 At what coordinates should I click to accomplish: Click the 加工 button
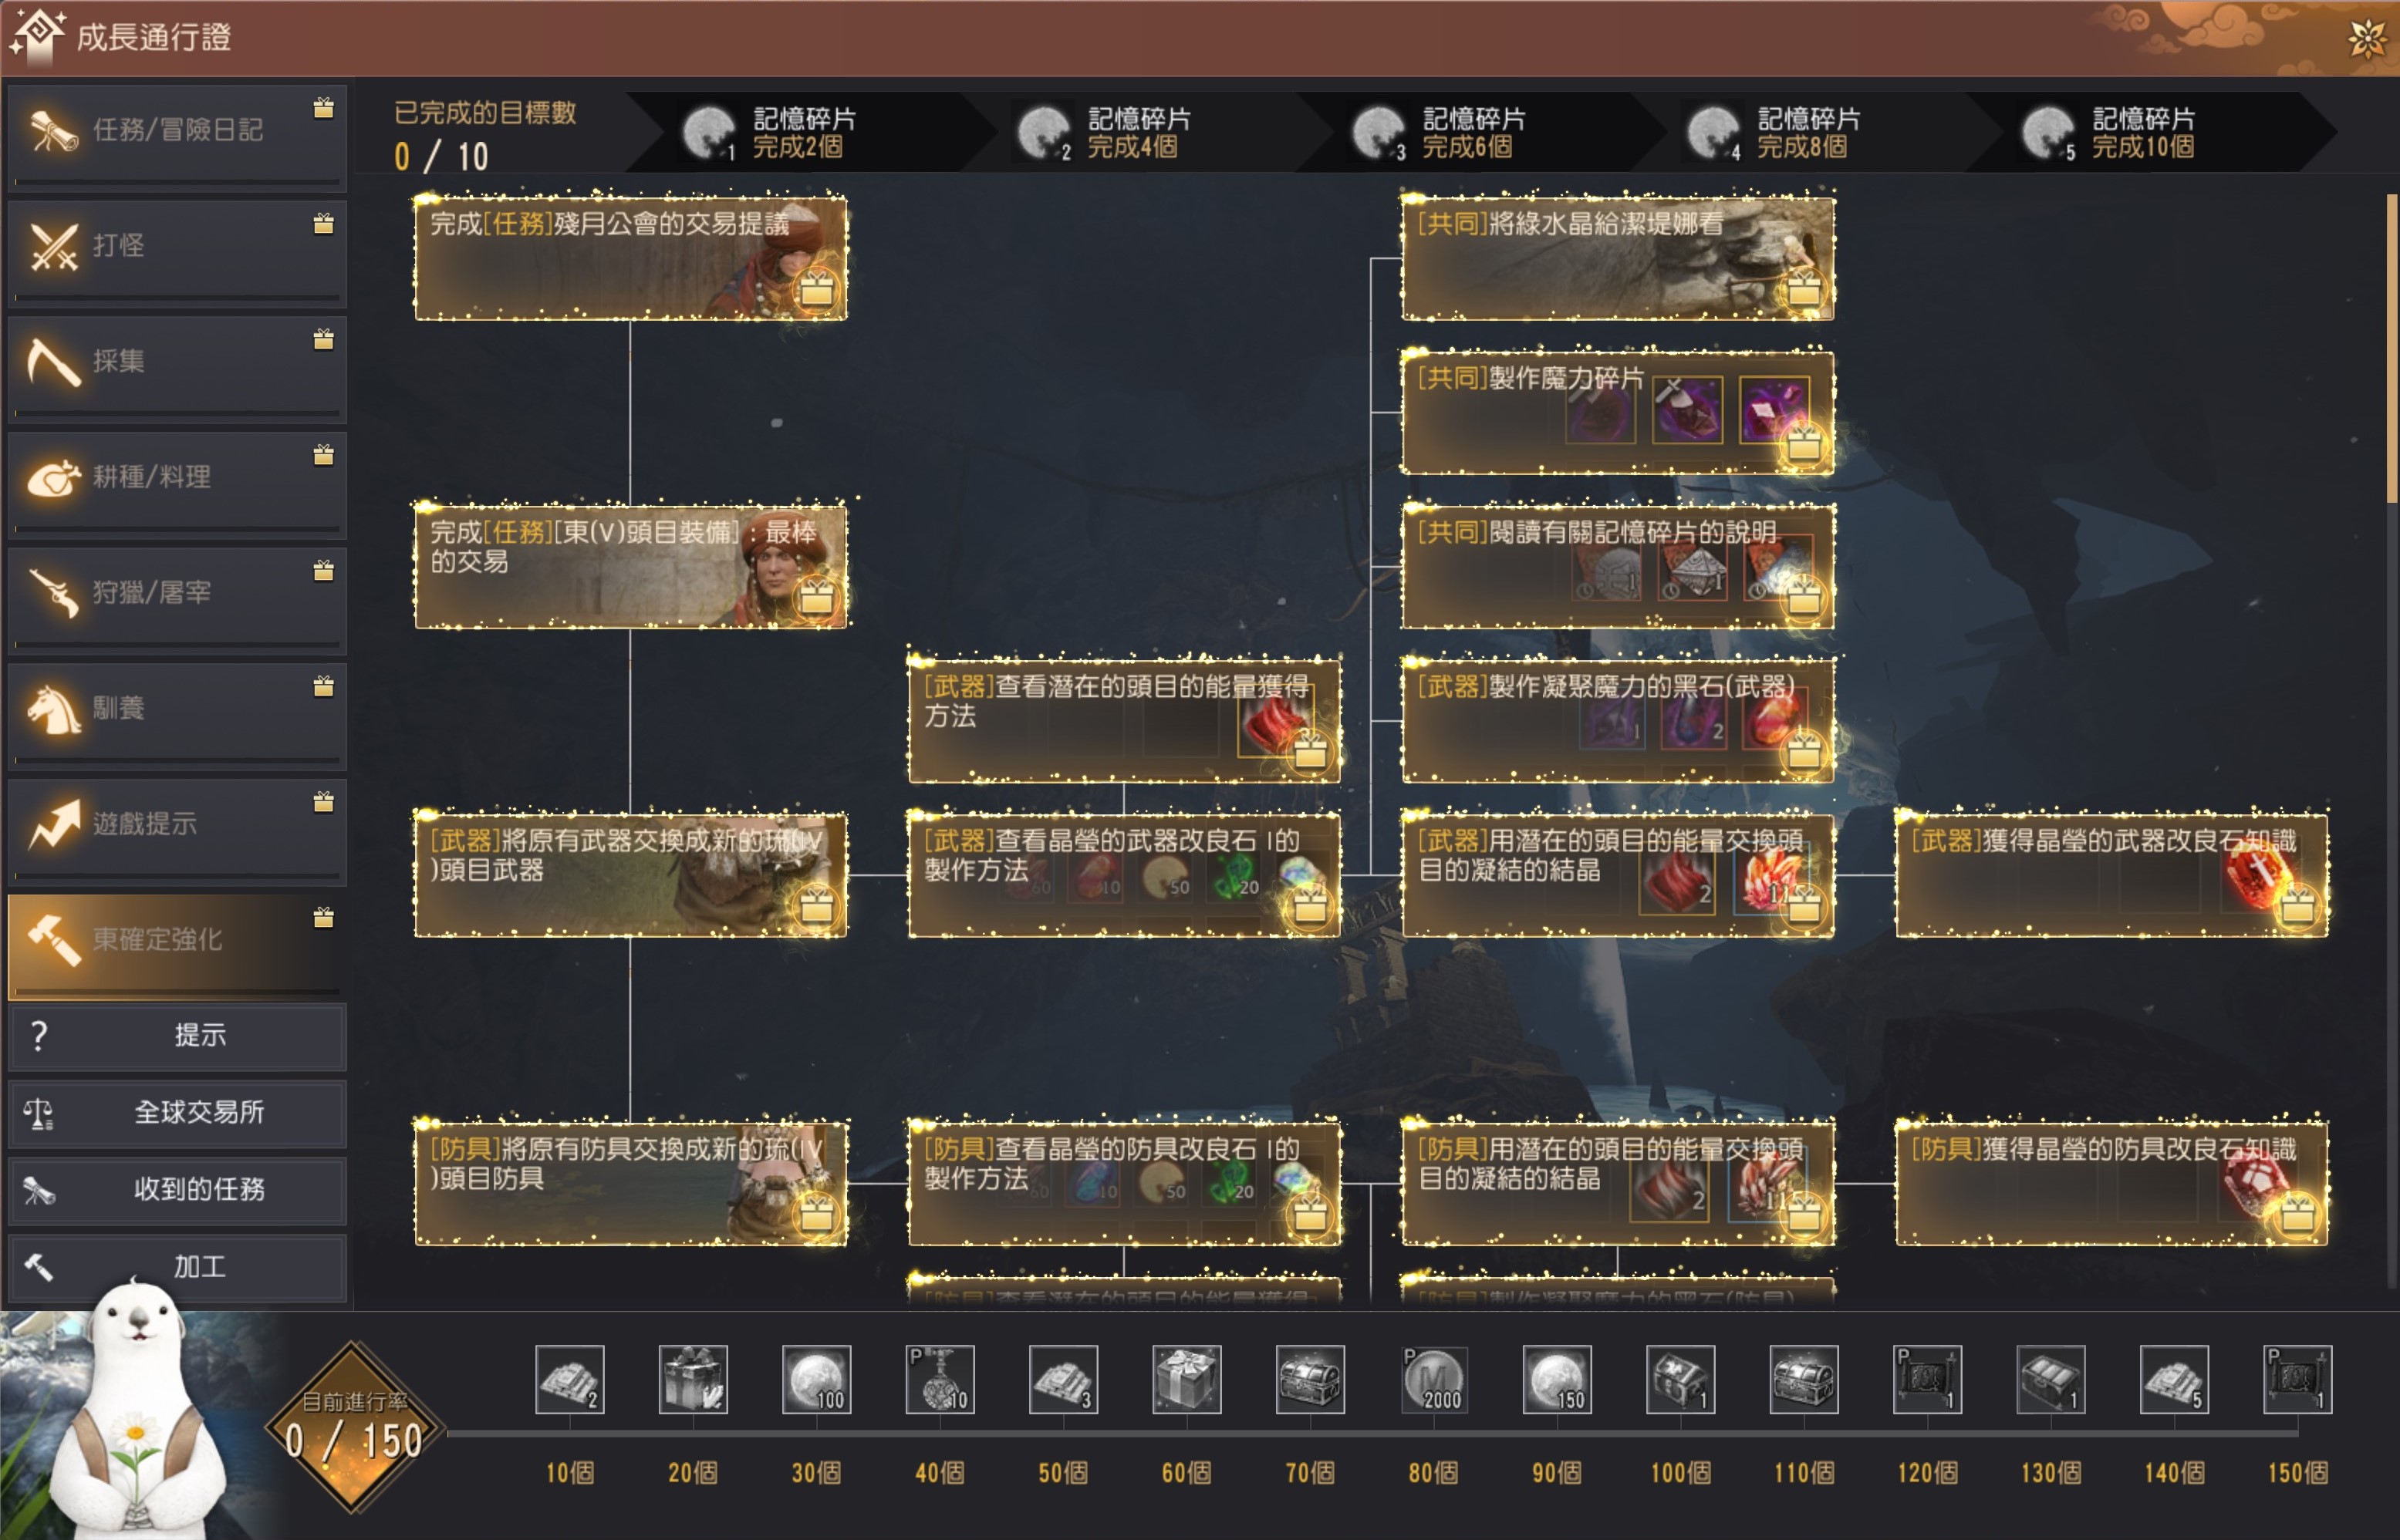177,1267
